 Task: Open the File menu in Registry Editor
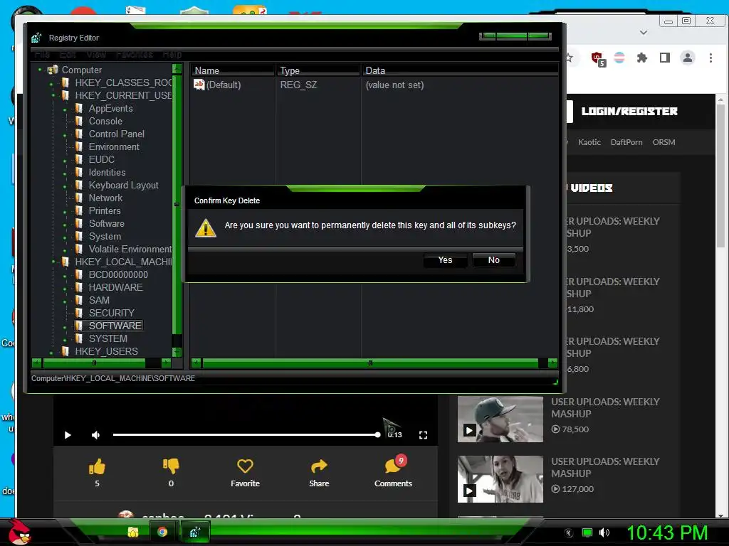[42, 54]
